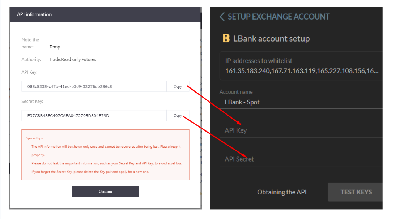Click the API Secret input field
The image size is (404, 219).
pyautogui.click(x=289, y=159)
